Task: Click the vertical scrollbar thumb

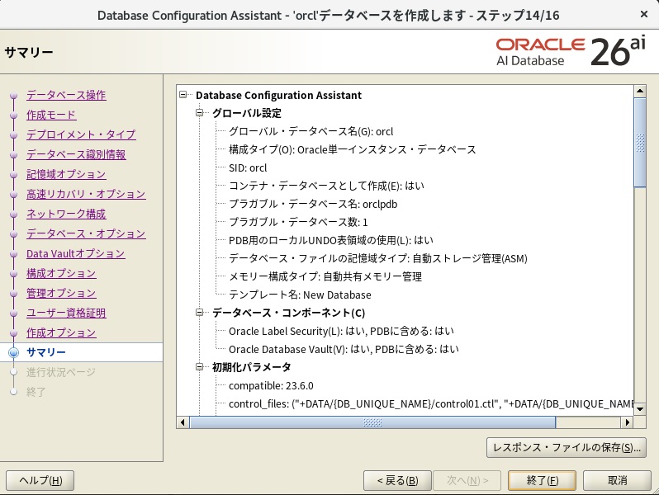Action: (640, 143)
